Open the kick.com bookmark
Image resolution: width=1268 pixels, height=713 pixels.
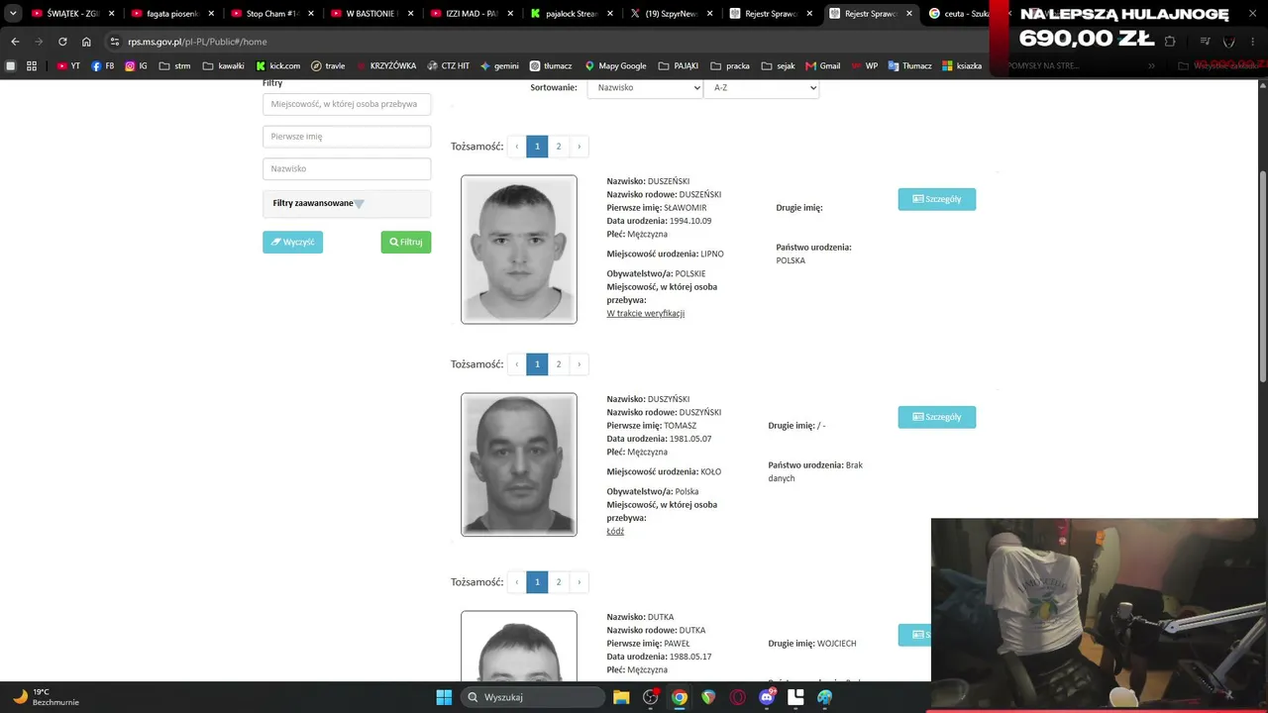point(277,65)
